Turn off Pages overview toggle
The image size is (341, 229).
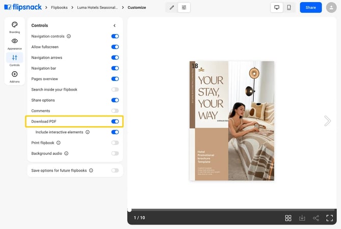(115, 79)
